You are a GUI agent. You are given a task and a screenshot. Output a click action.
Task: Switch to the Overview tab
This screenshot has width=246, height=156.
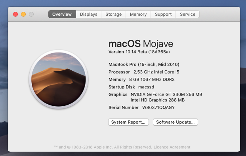click(62, 14)
